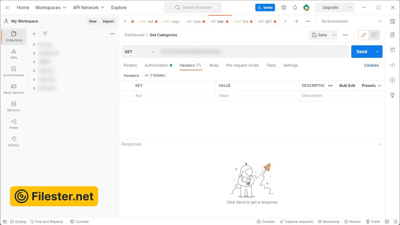Open the History sidebar panel
The height and width of the screenshot is (225, 400).
pos(14,141)
